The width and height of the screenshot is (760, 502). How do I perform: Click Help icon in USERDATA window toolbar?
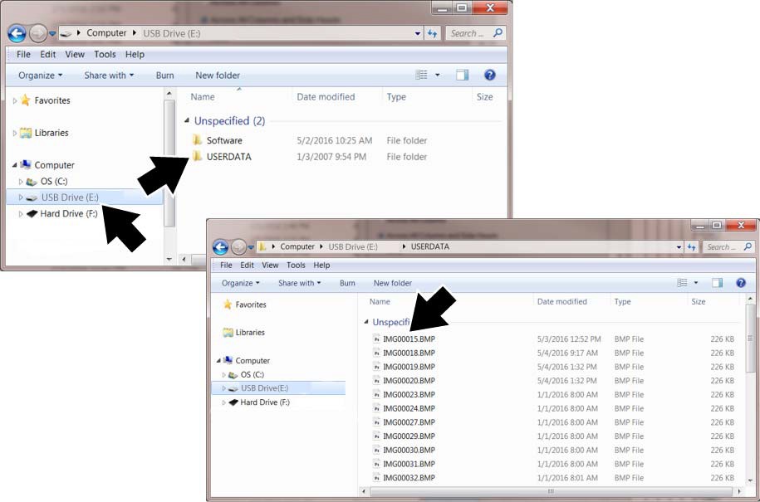pyautogui.click(x=740, y=283)
